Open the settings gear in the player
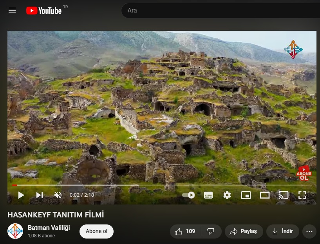 pyautogui.click(x=227, y=195)
